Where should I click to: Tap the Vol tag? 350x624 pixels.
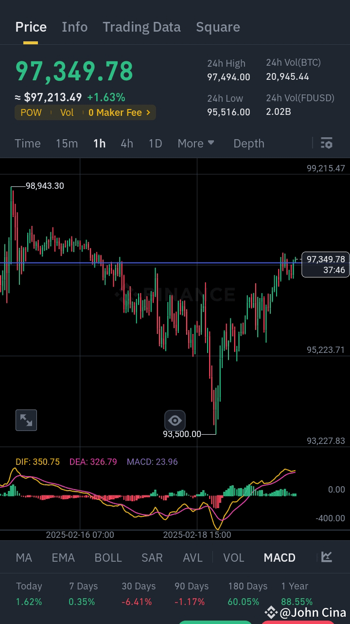coord(67,112)
